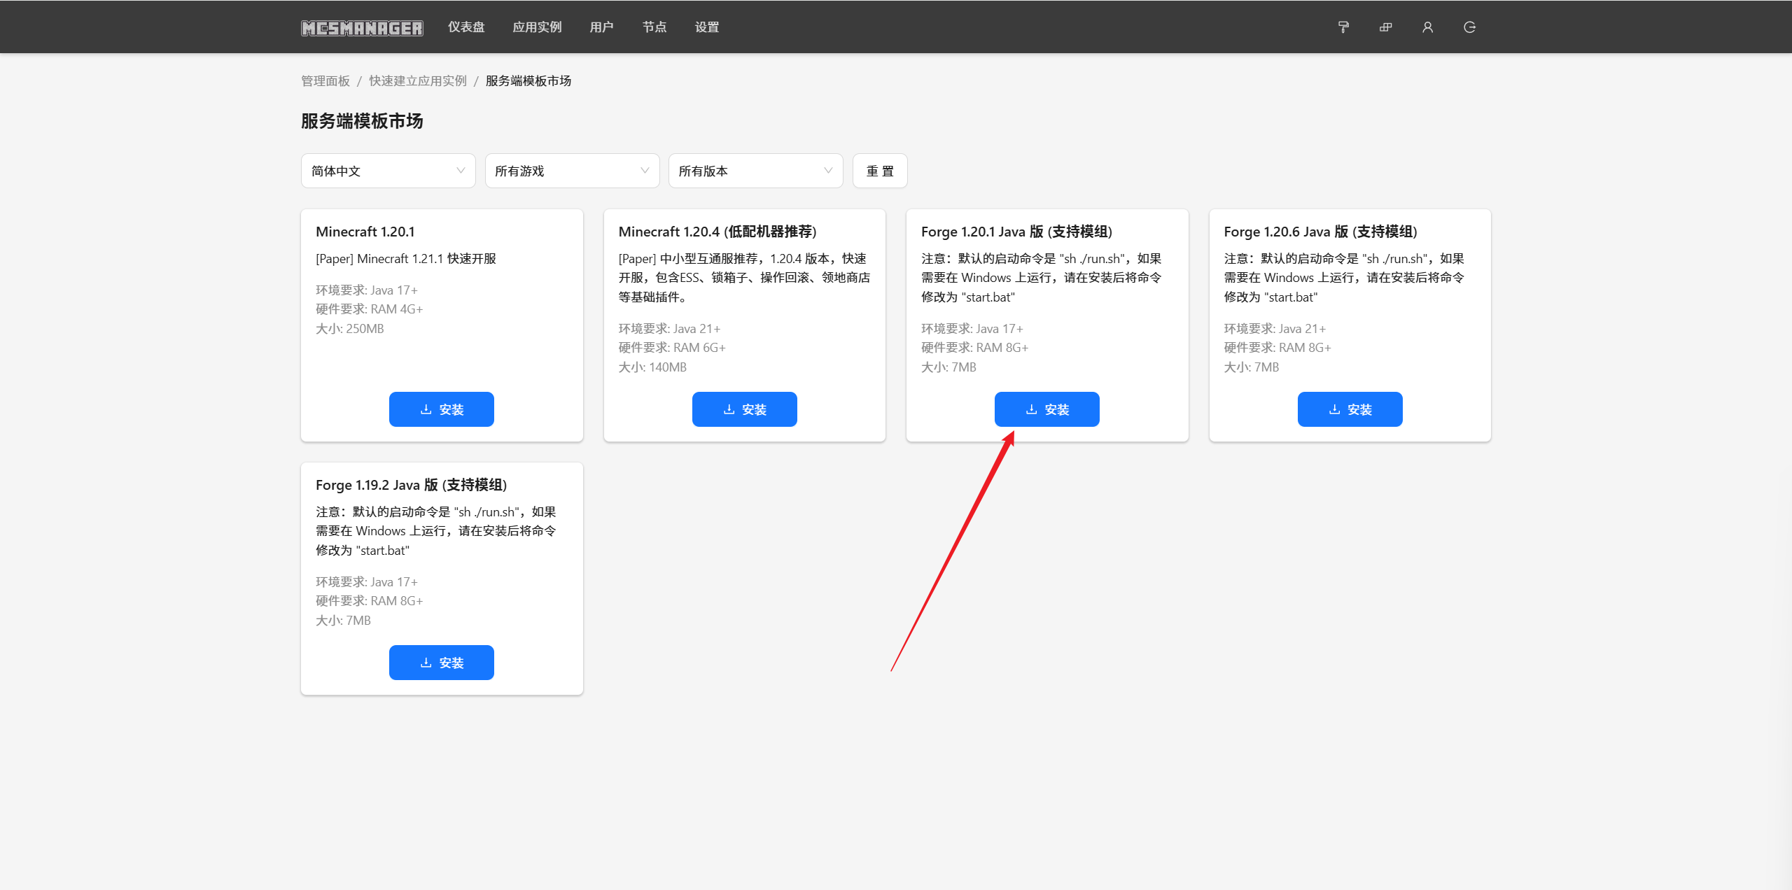The width and height of the screenshot is (1792, 890).
Task: Go to 应用实例 menu item
Action: tap(537, 27)
